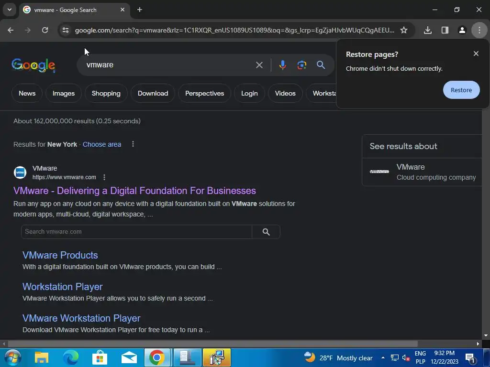Click the Search vmware.com field

point(136,232)
